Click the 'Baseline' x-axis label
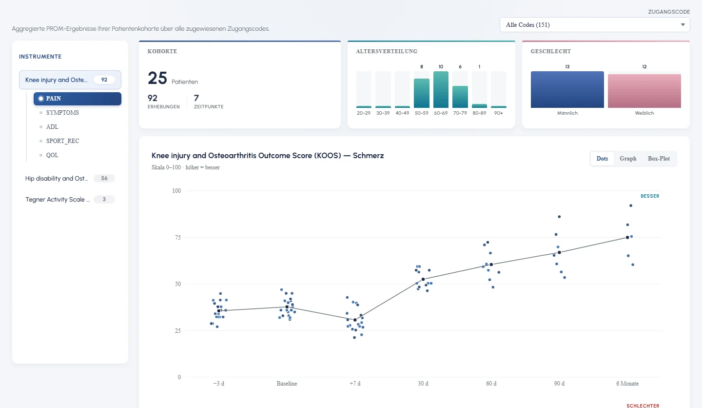Image resolution: width=702 pixels, height=408 pixels. 287,384
